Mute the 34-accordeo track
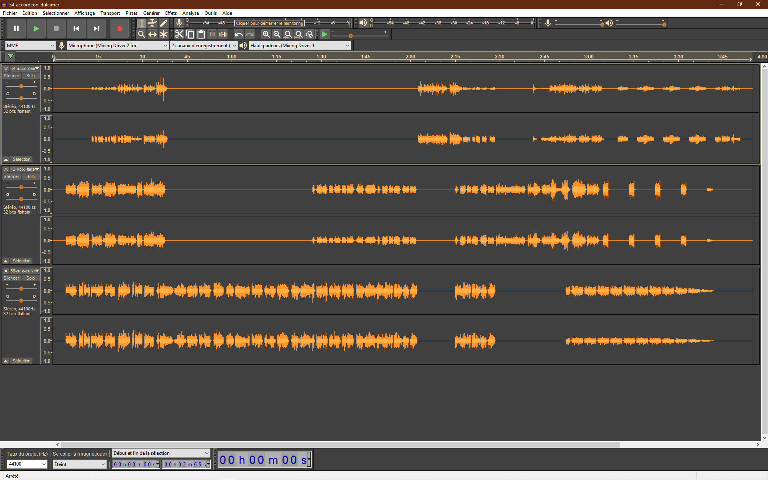 click(x=11, y=76)
